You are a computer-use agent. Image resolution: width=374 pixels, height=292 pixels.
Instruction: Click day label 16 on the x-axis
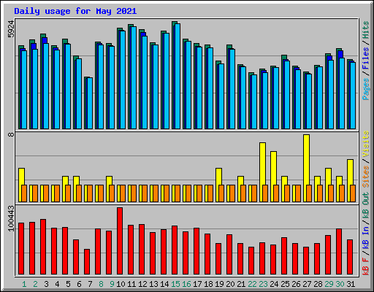point(186,284)
